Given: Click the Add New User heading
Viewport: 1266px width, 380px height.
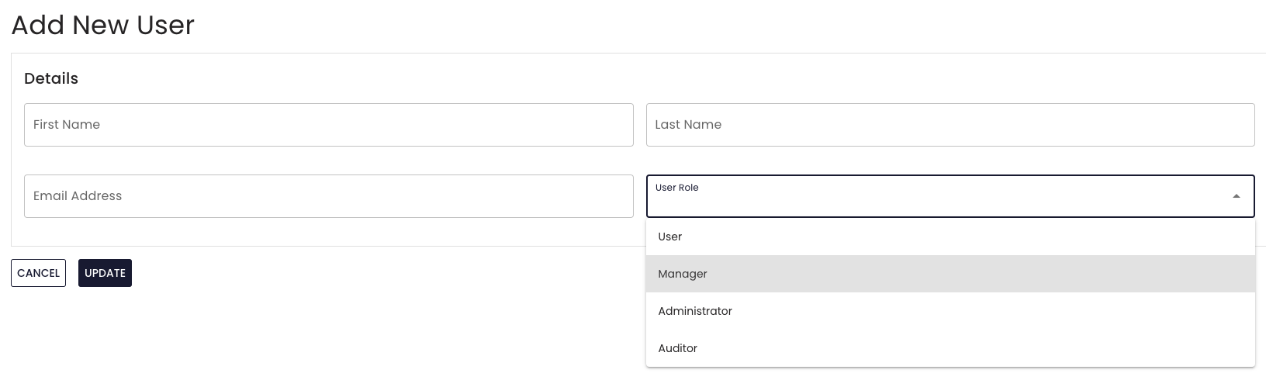Looking at the screenshot, I should click(x=102, y=25).
